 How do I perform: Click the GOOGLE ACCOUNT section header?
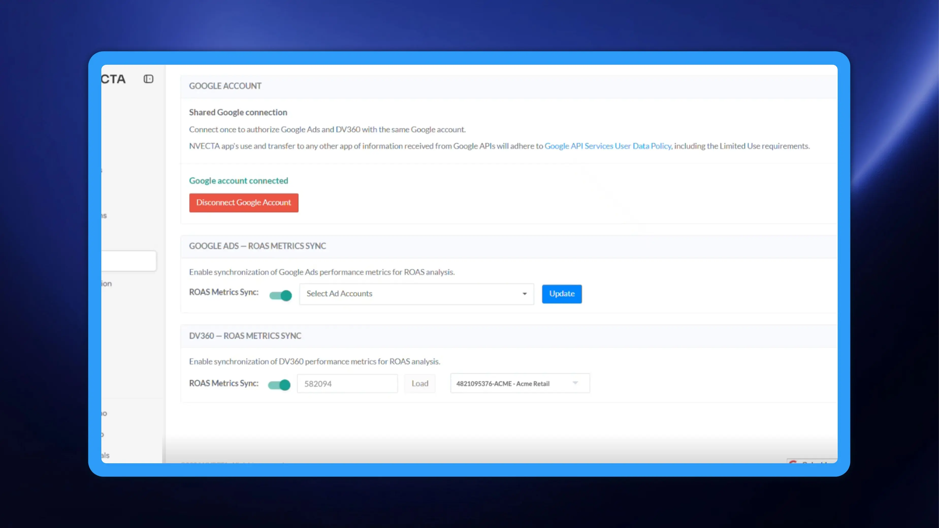(225, 86)
